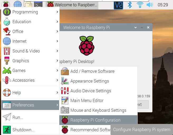Expand the Internet submenu arrow
Screen dimensions: 173x135
point(57,41)
